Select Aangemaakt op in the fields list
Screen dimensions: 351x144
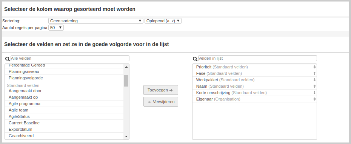pyautogui.click(x=64, y=98)
